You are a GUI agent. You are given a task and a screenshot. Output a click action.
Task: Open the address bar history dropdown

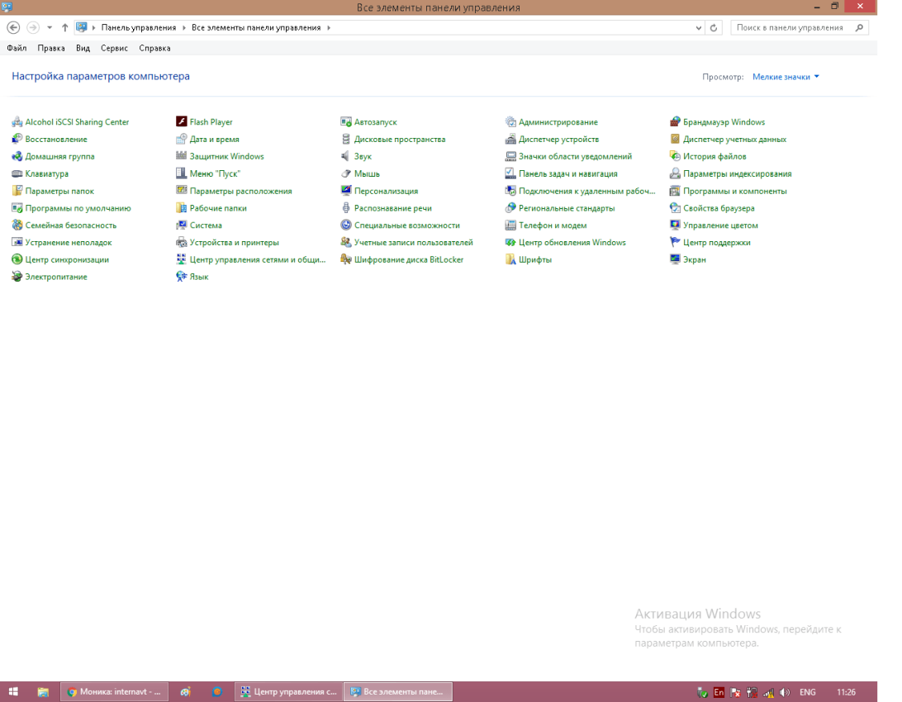click(x=700, y=27)
